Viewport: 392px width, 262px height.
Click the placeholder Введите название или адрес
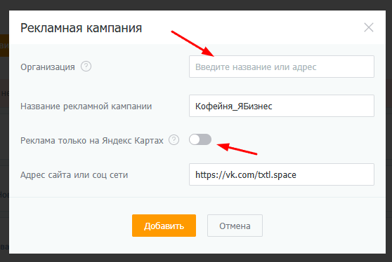click(256, 67)
